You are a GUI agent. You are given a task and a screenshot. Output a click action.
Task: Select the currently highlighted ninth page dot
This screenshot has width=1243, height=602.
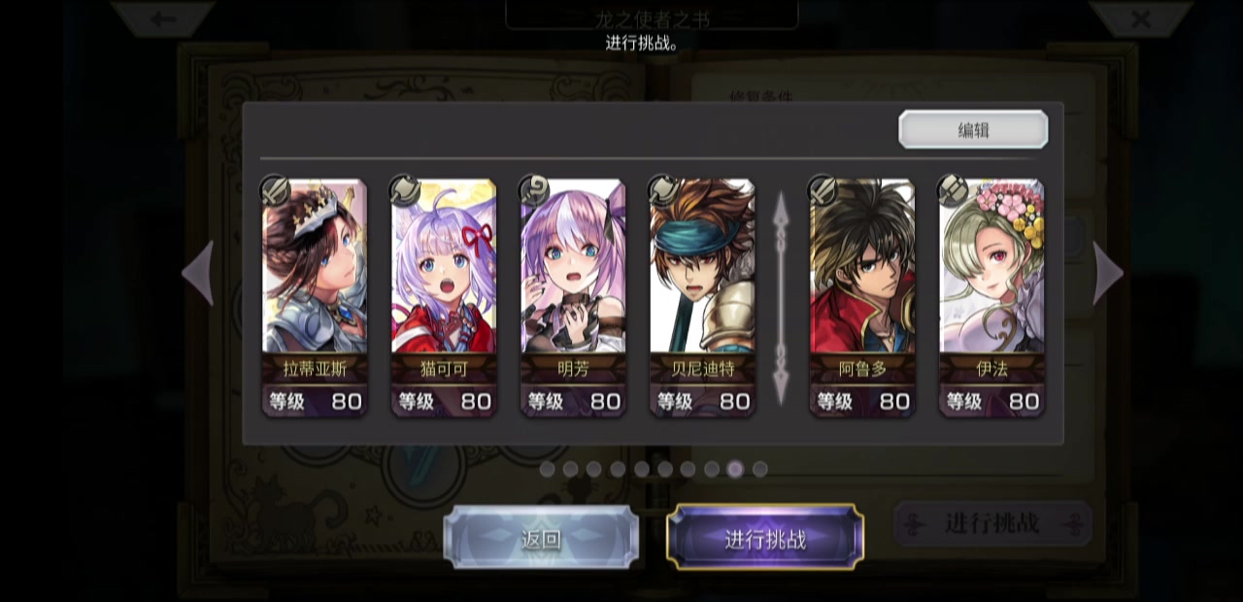(x=736, y=469)
